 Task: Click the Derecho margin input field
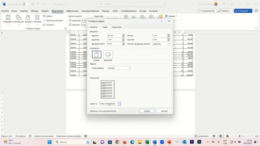(160, 40)
